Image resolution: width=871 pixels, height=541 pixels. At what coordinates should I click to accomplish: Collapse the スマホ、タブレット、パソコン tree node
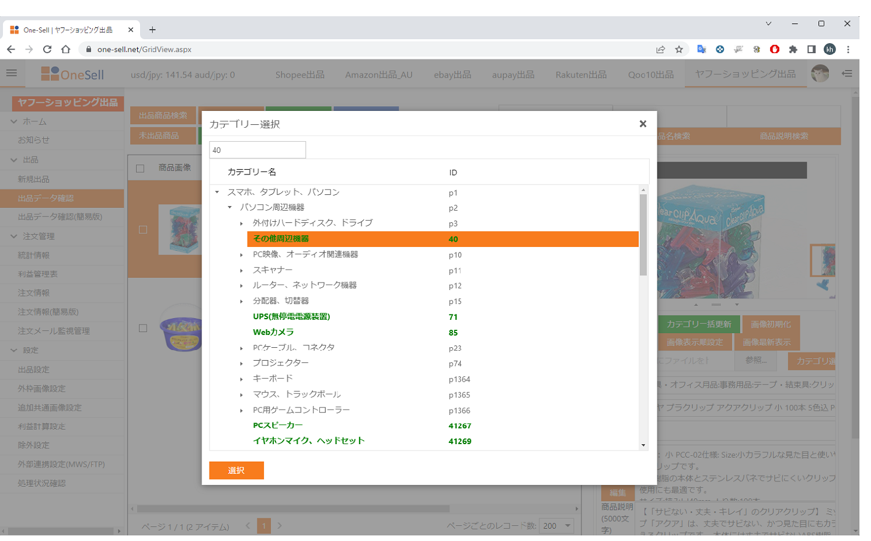(x=217, y=191)
